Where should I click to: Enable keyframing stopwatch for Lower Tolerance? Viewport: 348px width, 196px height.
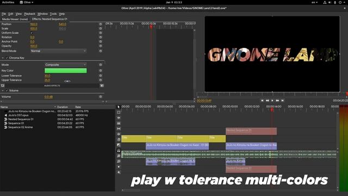(x=101, y=76)
